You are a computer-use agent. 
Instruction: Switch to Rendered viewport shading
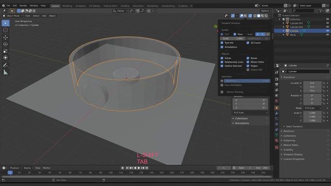click(266, 16)
